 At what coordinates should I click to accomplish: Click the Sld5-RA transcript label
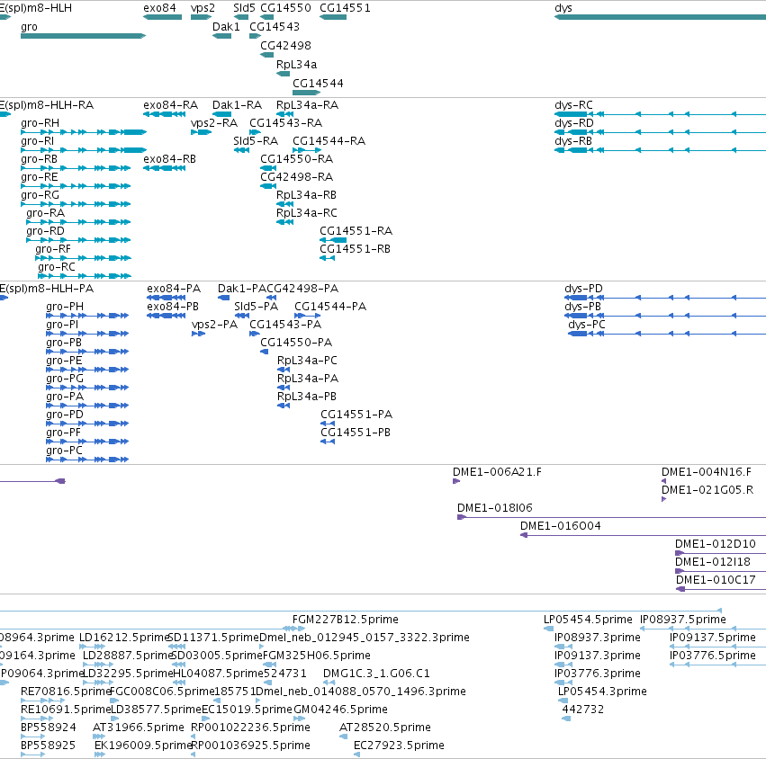(256, 141)
